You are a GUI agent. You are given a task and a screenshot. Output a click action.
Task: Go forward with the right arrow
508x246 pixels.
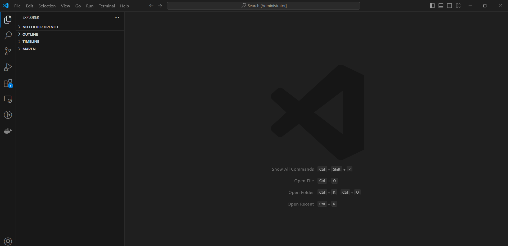click(x=160, y=6)
